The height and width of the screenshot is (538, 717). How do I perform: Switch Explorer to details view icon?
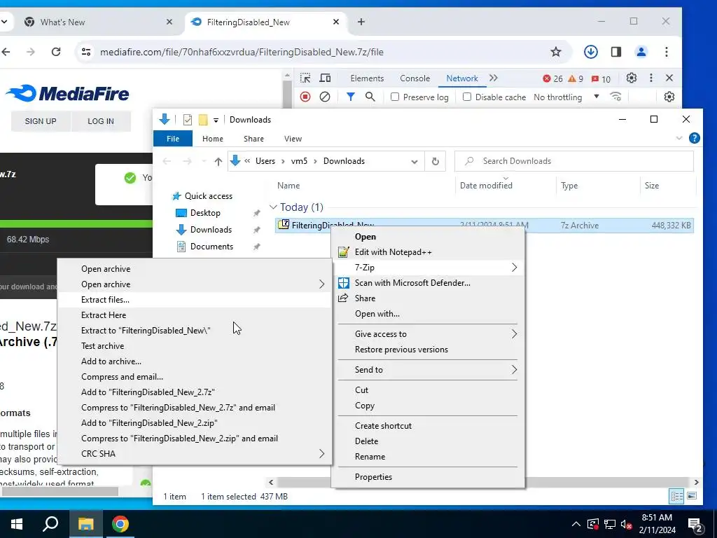pos(676,496)
